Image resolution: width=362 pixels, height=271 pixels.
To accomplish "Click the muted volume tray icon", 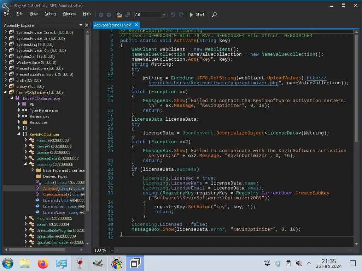I will 299,263.
